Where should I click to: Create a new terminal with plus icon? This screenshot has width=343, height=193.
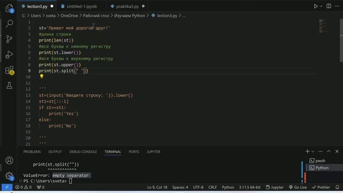click(x=307, y=151)
